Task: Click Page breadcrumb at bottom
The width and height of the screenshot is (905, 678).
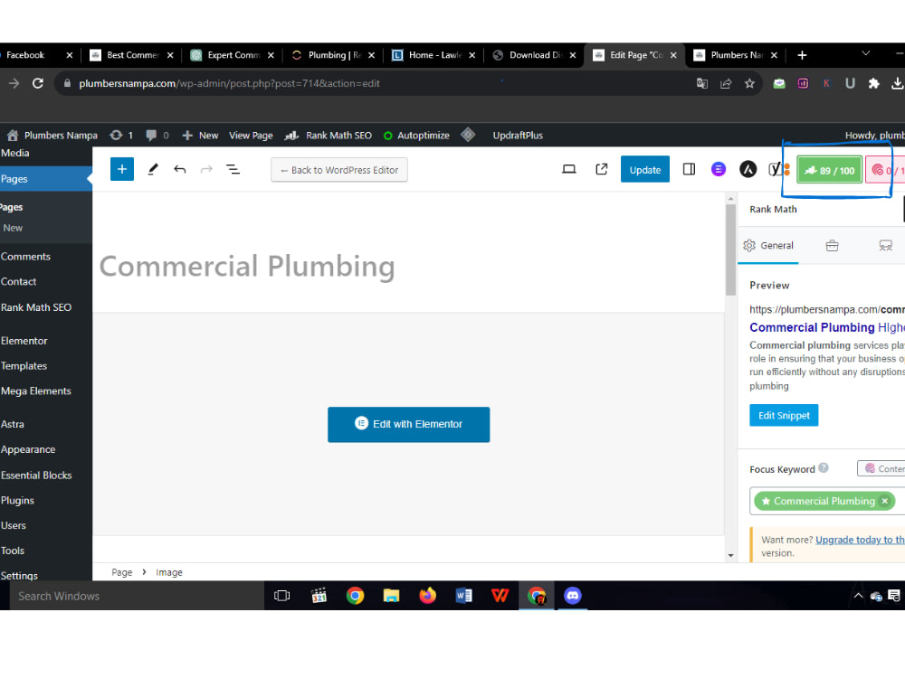Action: pos(122,572)
